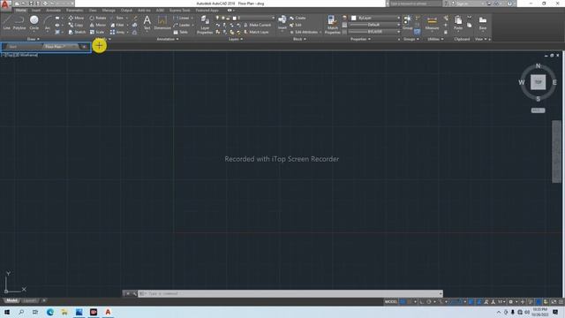Screen dimensions: 565x318
Task: Expand the Annotation panel
Action: point(168,39)
